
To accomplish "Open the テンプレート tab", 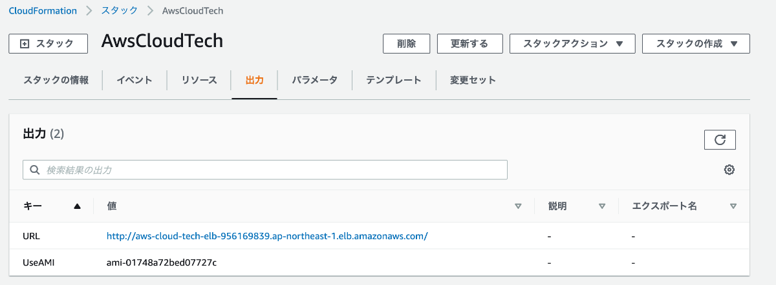I will click(394, 81).
